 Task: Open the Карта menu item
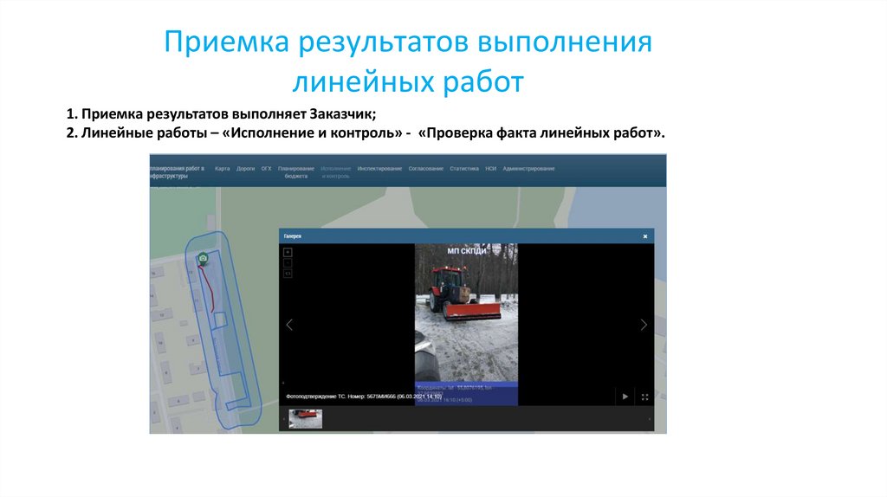click(x=222, y=169)
